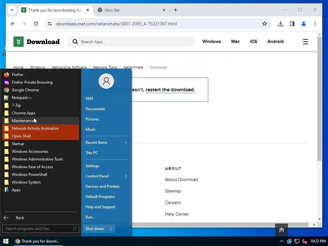Open the Chrome Apps folder
The width and height of the screenshot is (328, 246).
[x=41, y=113]
